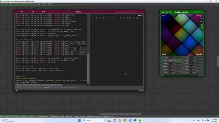Adjust the U pos slider

(x=178, y=69)
